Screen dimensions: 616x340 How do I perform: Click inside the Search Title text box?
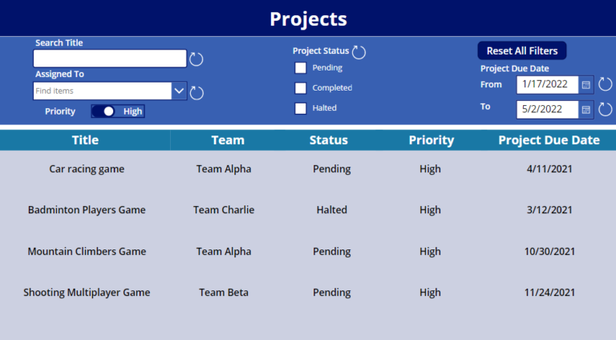[x=110, y=59]
